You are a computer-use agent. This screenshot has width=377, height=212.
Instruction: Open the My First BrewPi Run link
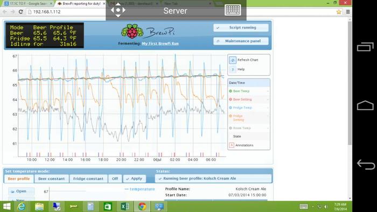pos(160,44)
